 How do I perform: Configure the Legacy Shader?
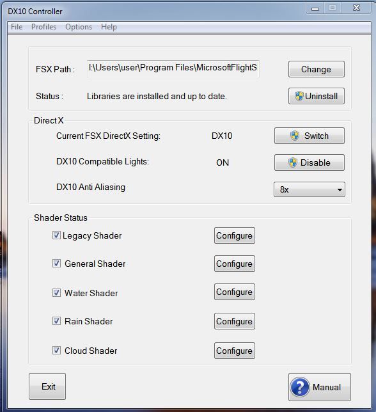coord(235,235)
